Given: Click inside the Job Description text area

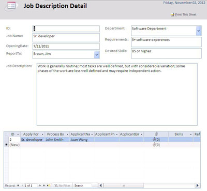Looking at the screenshot, I should 117,94.
